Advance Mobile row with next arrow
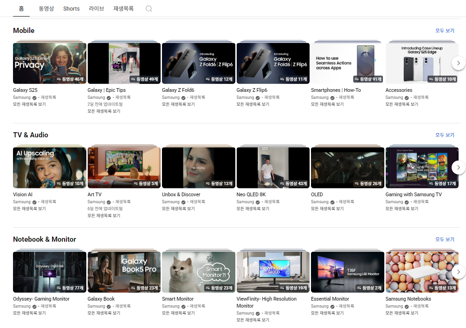Screen dimensions: 466x328 458,63
